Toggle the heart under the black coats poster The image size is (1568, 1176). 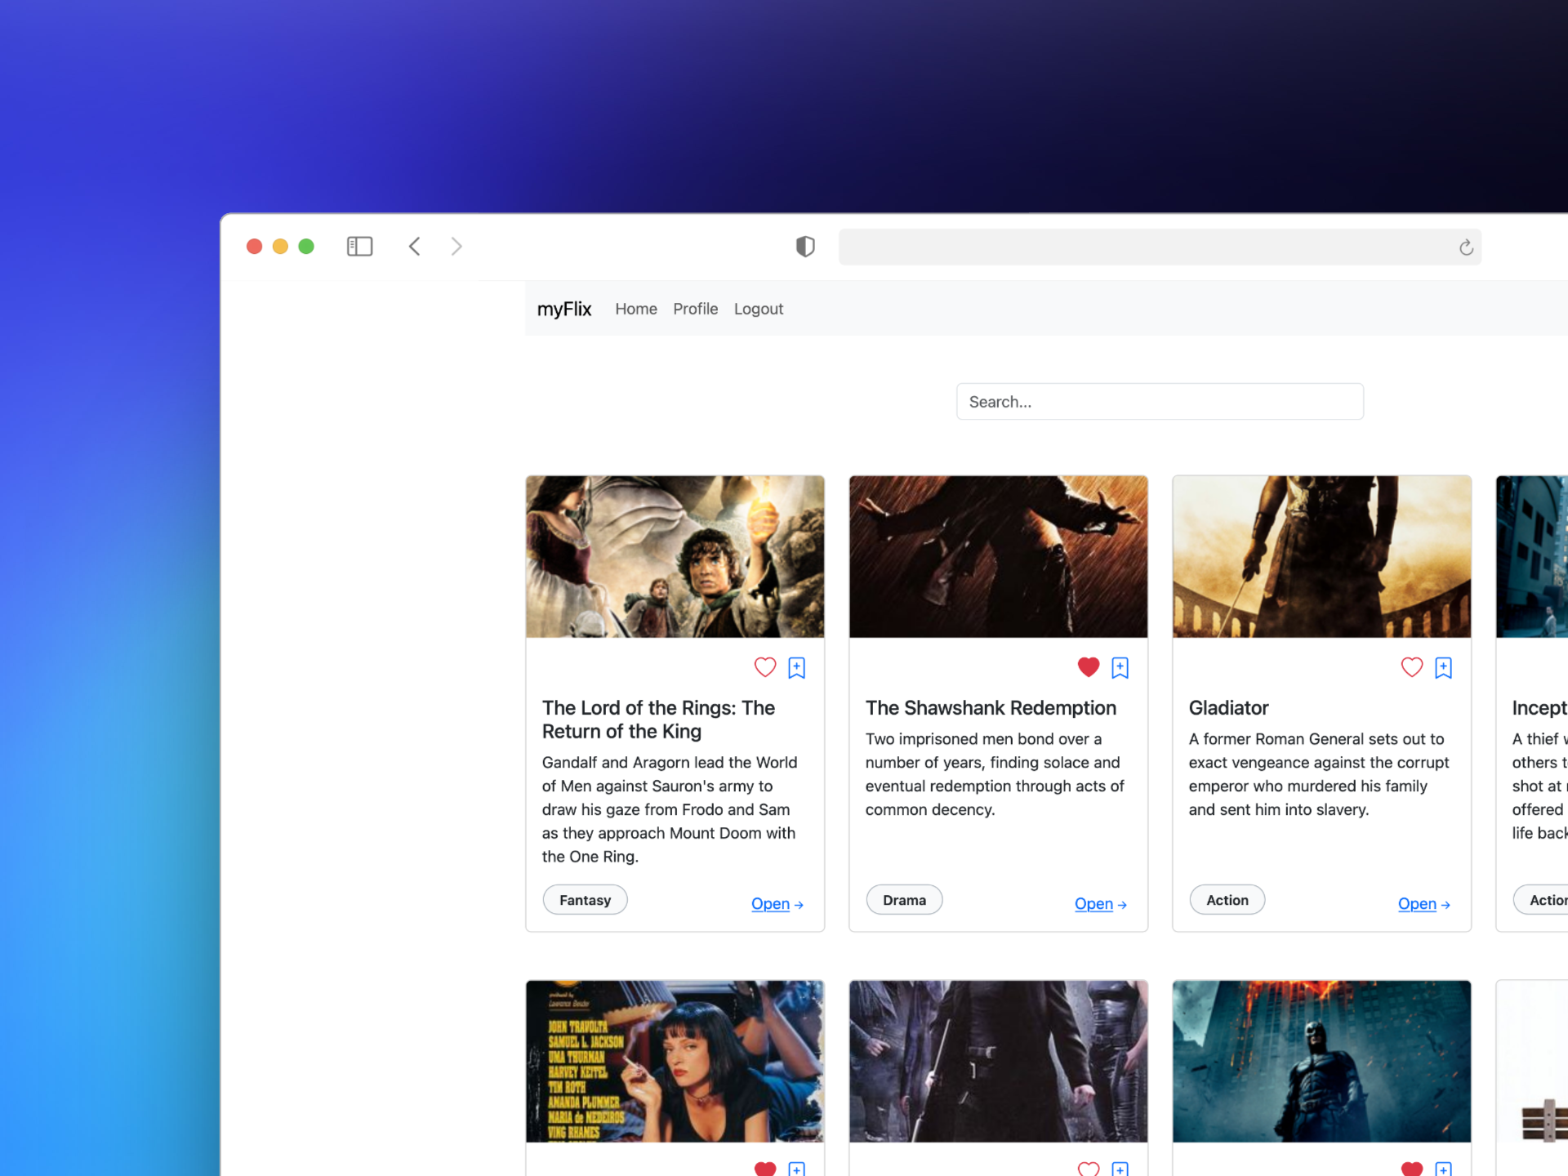pyautogui.click(x=1089, y=1169)
